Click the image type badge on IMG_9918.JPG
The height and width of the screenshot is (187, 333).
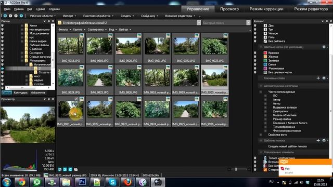pos(82,35)
